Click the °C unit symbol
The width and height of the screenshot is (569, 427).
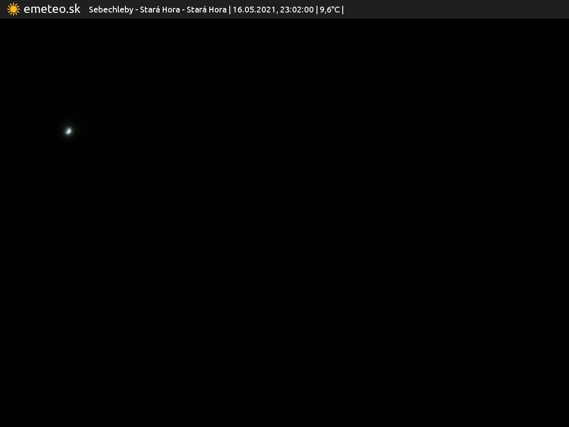click(x=335, y=10)
